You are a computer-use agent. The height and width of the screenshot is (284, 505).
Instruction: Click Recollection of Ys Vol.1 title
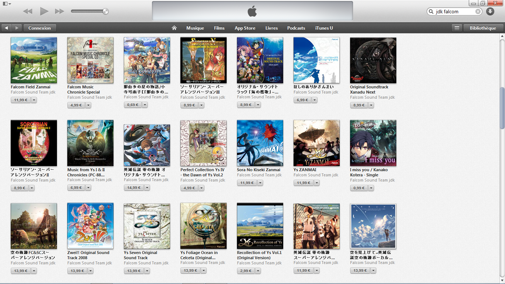(259, 255)
